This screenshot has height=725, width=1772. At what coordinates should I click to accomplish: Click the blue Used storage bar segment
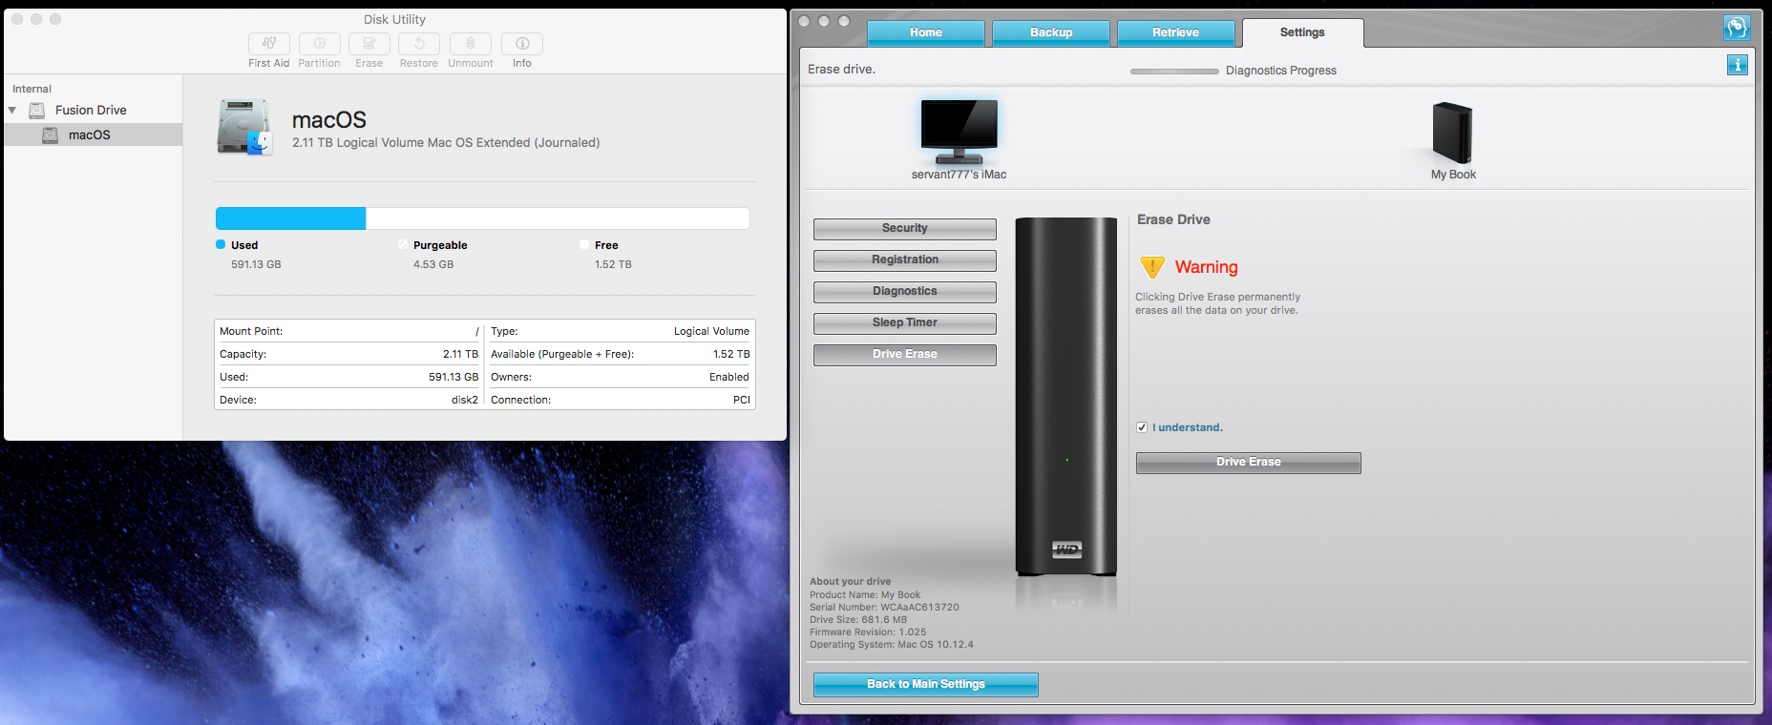(291, 218)
